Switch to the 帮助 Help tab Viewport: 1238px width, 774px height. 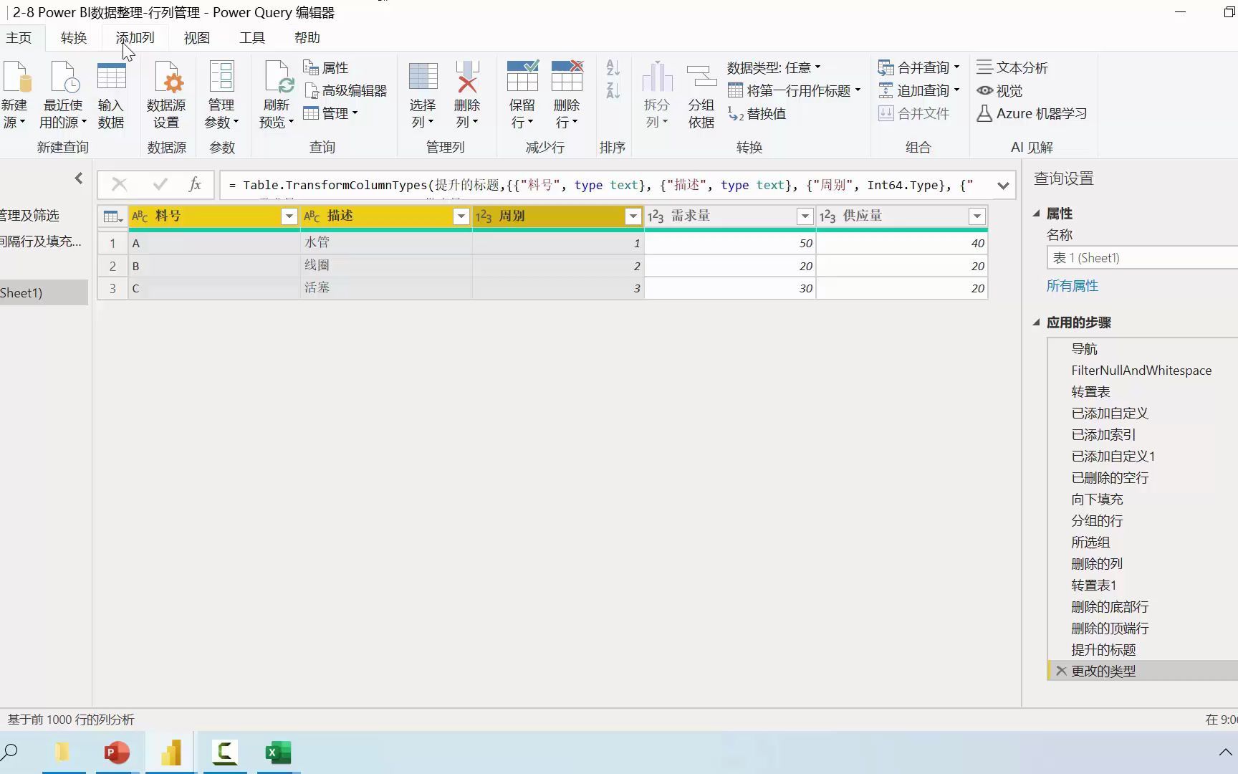(x=307, y=38)
